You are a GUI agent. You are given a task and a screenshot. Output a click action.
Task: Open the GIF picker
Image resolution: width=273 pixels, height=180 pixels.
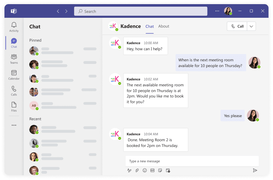152,170
